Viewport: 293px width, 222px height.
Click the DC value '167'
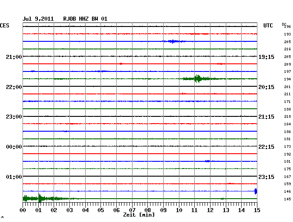coord(288,177)
